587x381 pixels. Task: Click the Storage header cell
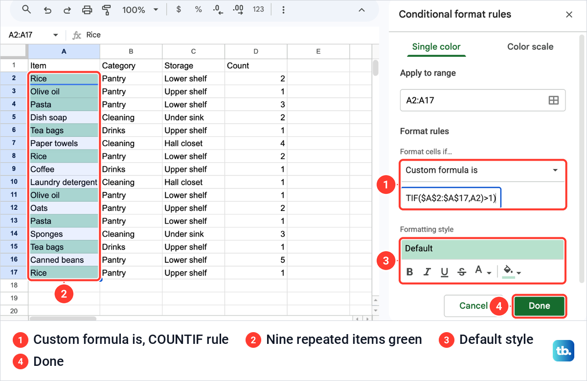coord(194,65)
